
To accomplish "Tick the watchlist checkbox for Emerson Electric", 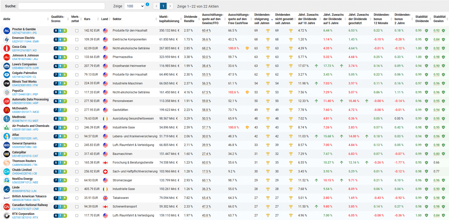I will coord(77,40).
